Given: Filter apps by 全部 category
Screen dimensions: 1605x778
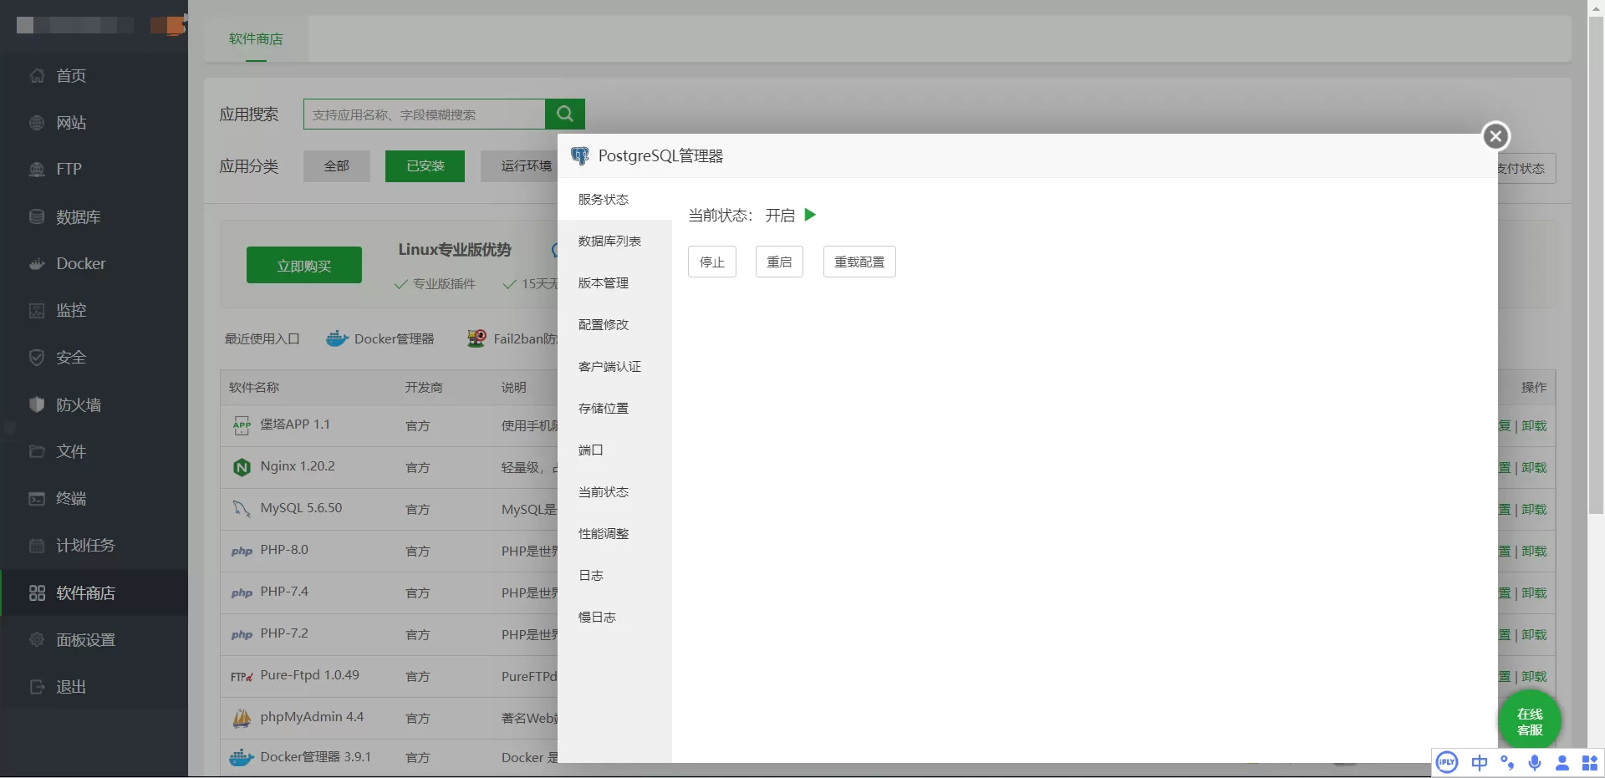Looking at the screenshot, I should tap(336, 166).
